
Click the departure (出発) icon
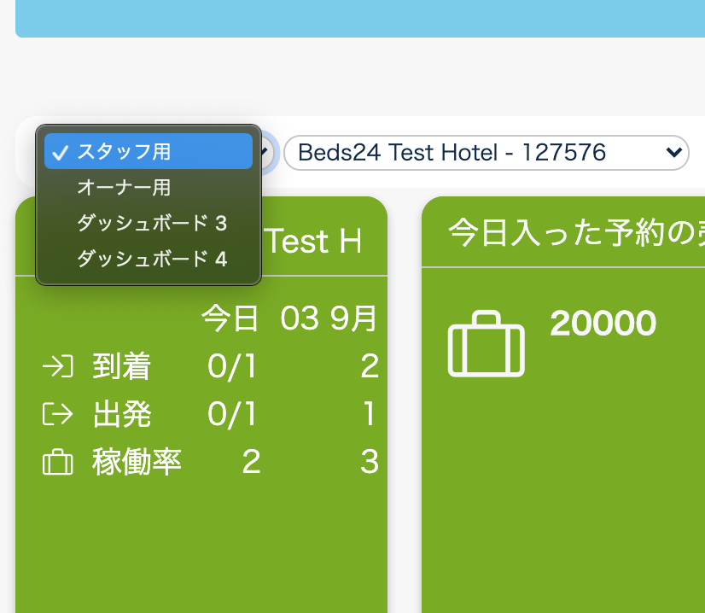[58, 415]
